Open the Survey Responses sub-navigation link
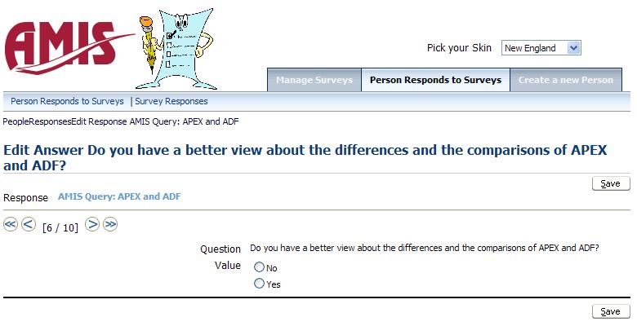Image resolution: width=637 pixels, height=326 pixels. click(171, 102)
